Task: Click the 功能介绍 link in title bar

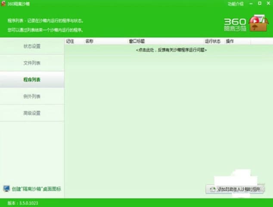Action: (236, 4)
